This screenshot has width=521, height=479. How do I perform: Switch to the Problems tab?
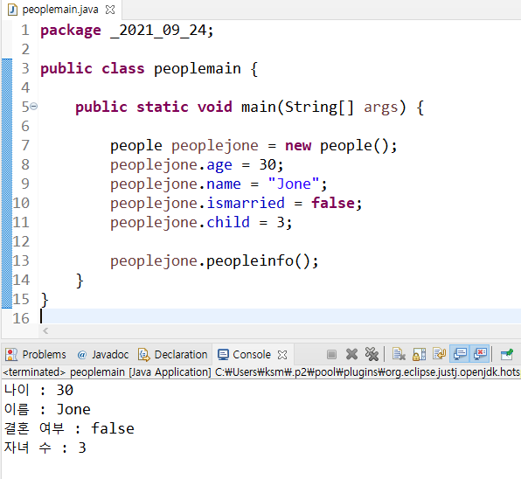(36, 354)
